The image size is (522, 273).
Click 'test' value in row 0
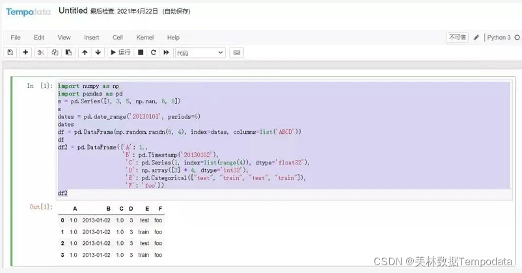[144, 220]
